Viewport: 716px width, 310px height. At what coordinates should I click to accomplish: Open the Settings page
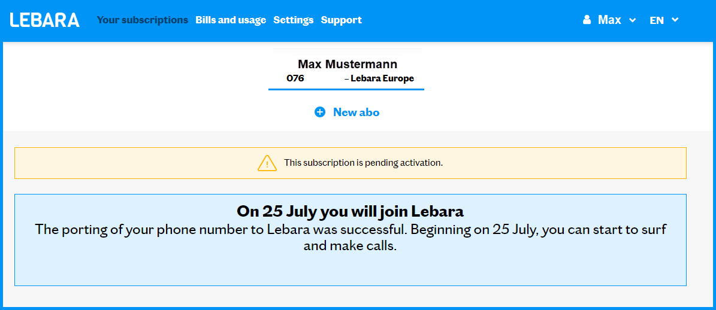pos(294,20)
